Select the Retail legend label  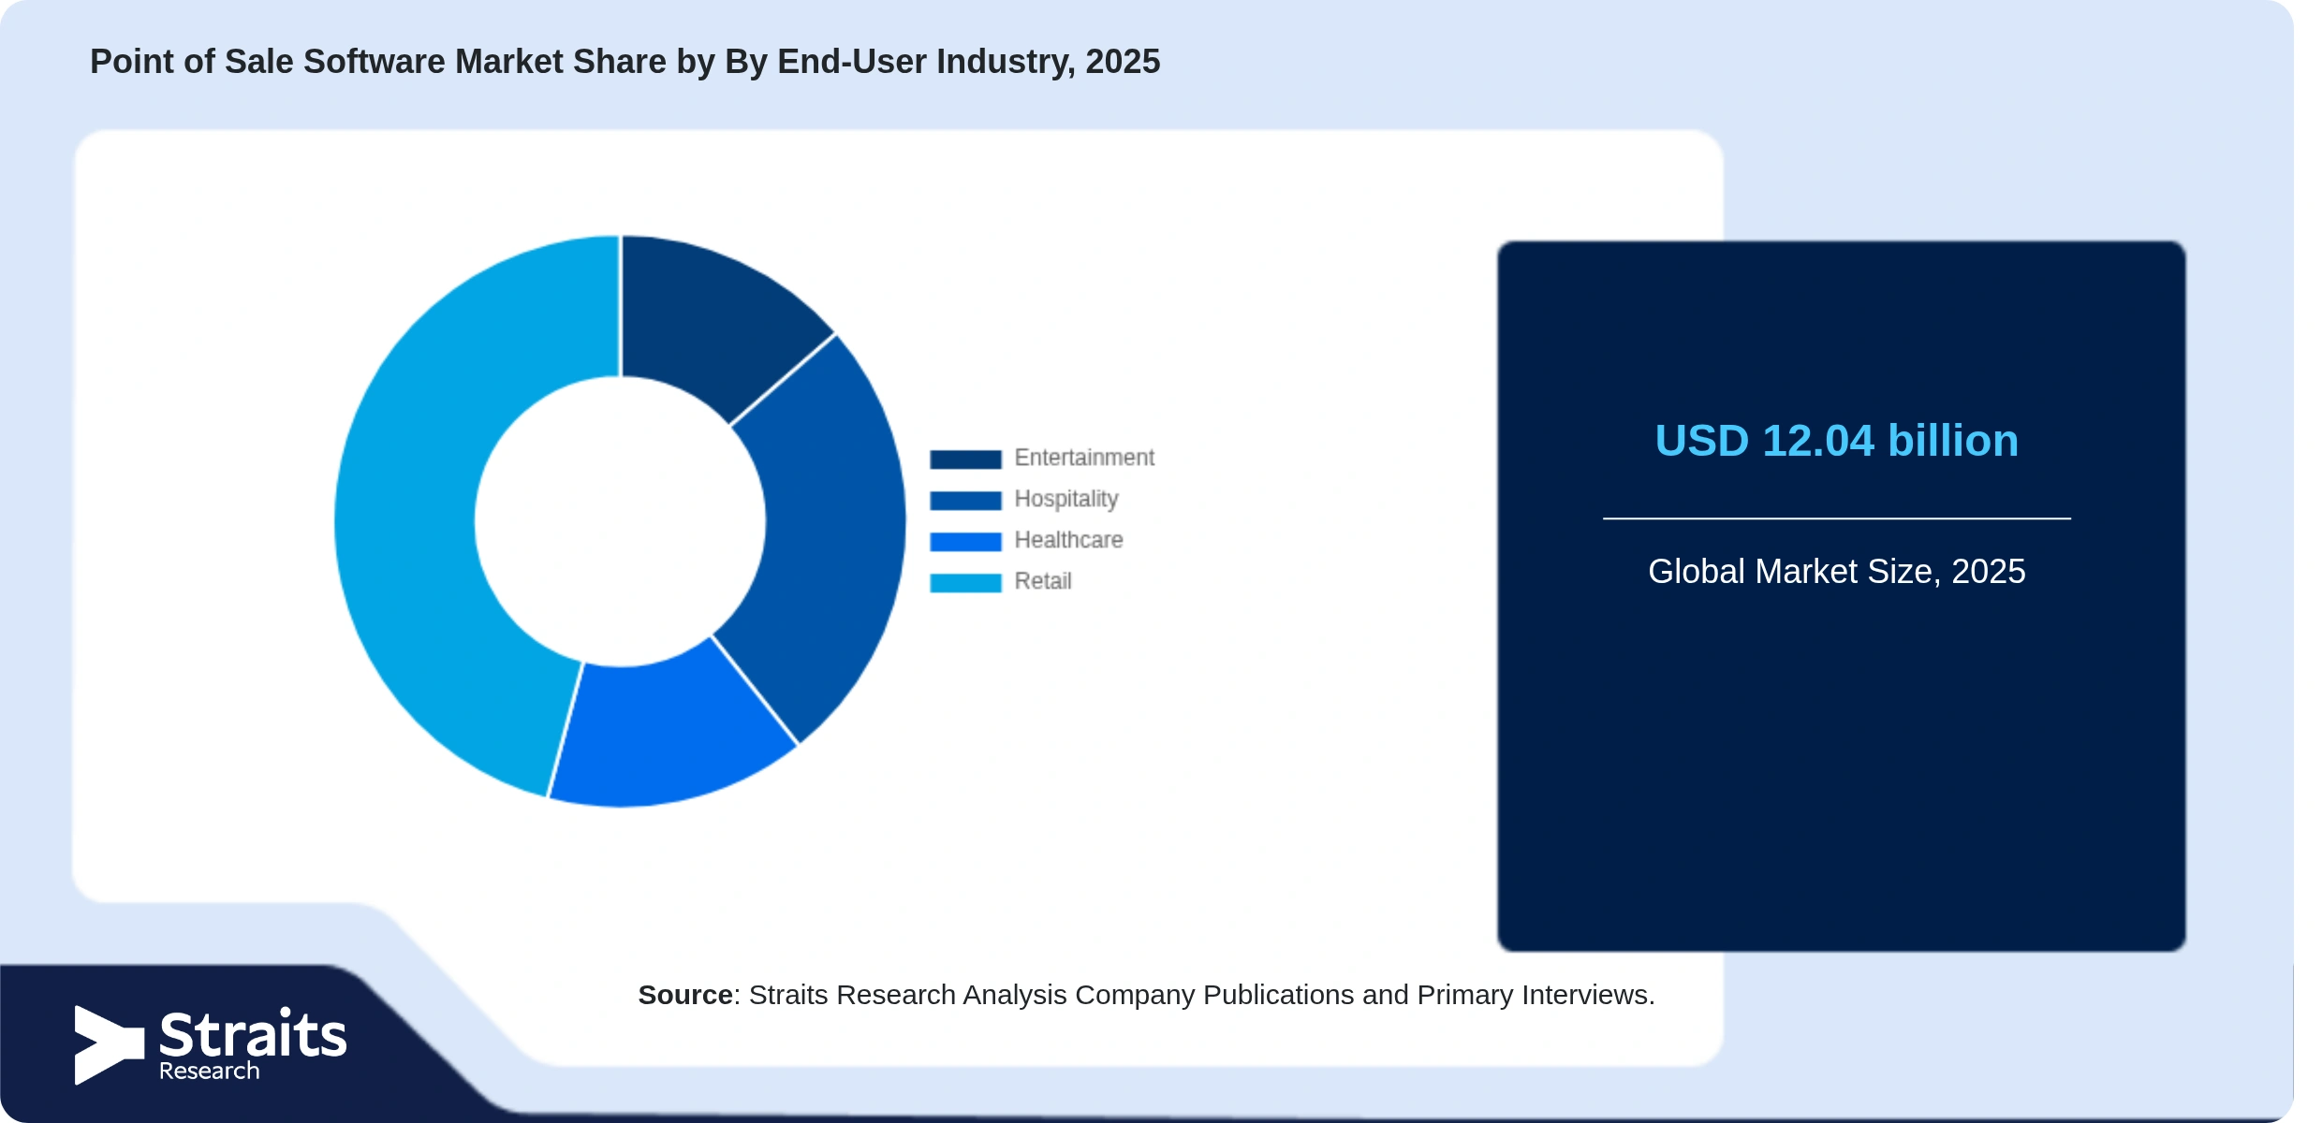coord(1043,581)
